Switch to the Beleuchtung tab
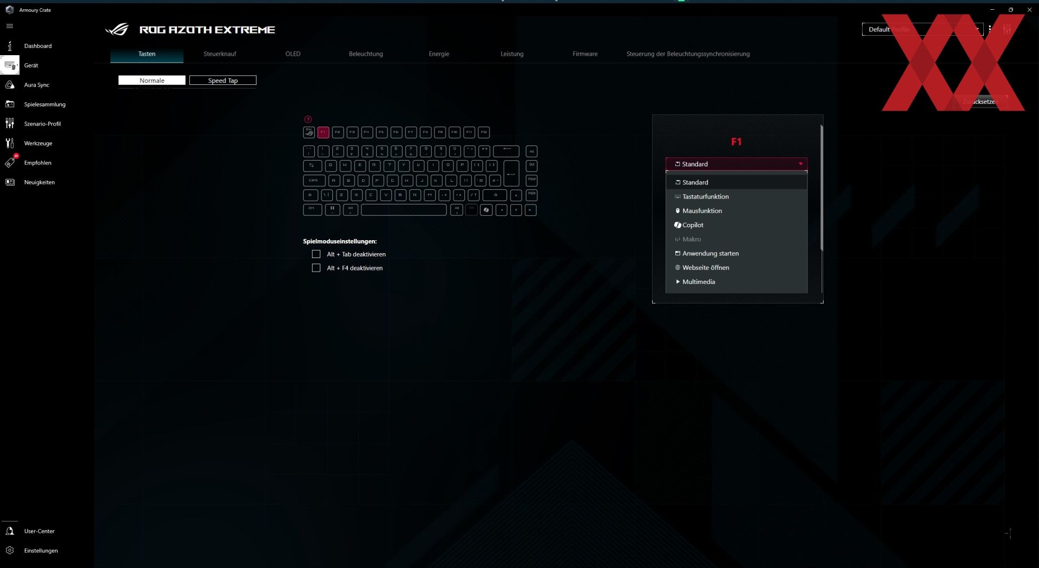 coord(366,54)
